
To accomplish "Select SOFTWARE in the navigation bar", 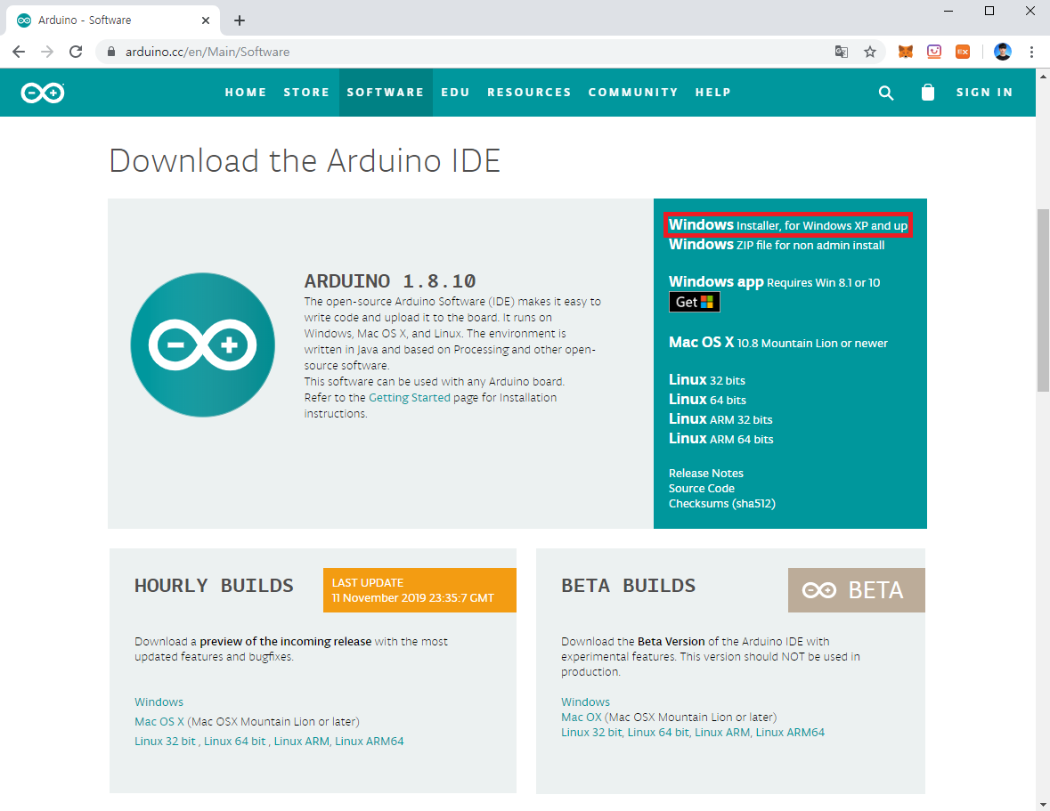I will coord(386,93).
